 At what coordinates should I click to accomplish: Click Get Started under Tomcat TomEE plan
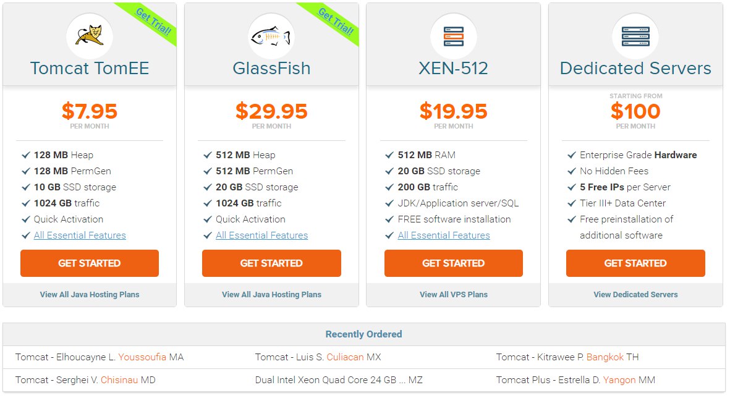(90, 263)
